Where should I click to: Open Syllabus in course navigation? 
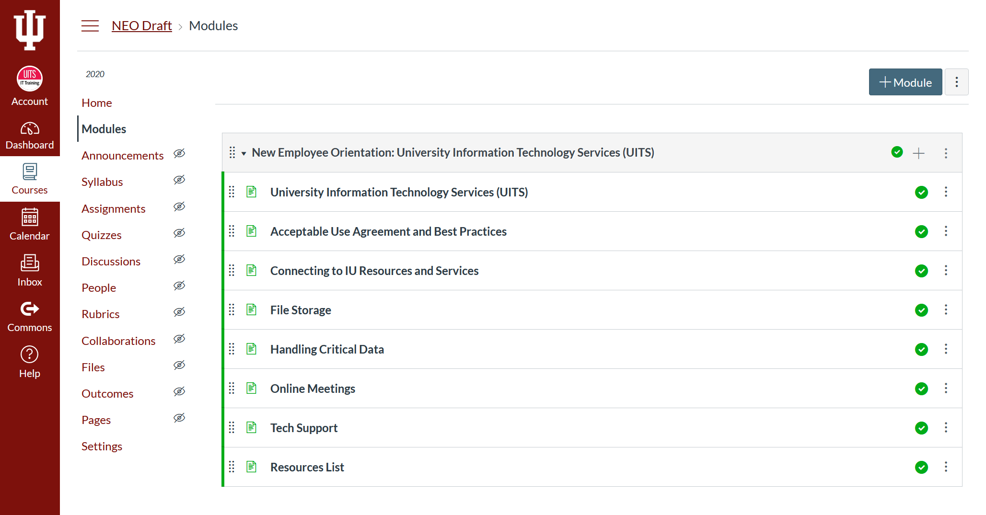(x=102, y=182)
